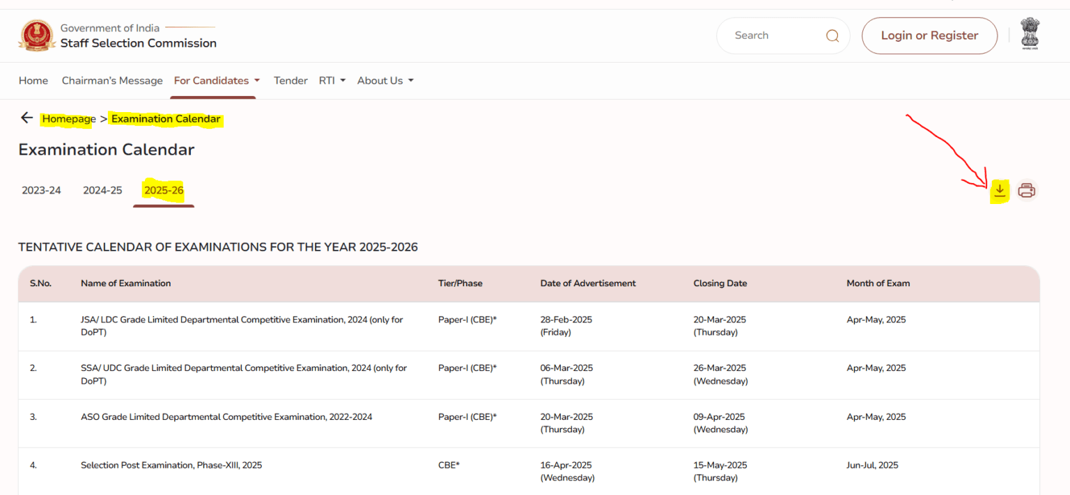The width and height of the screenshot is (1070, 495).
Task: Click the JSA/ LDC Grade examination name
Action: pos(242,326)
